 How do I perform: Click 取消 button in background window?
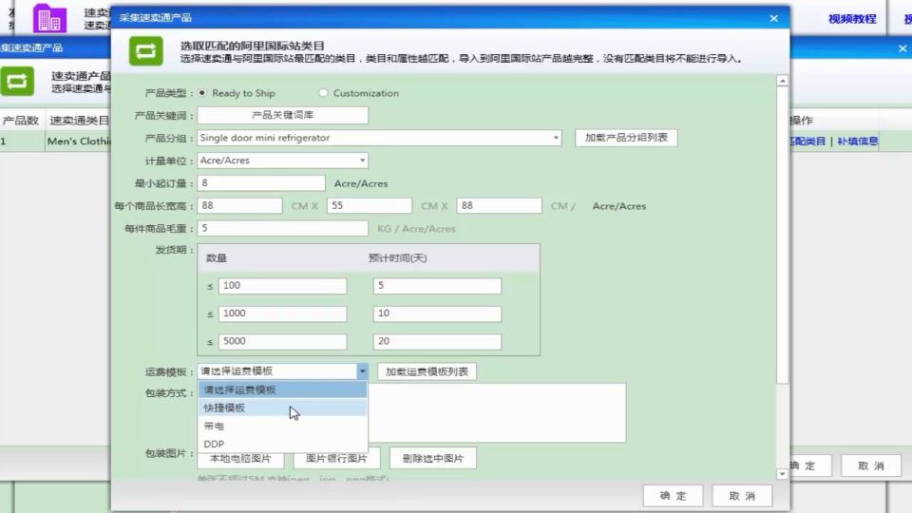871,465
